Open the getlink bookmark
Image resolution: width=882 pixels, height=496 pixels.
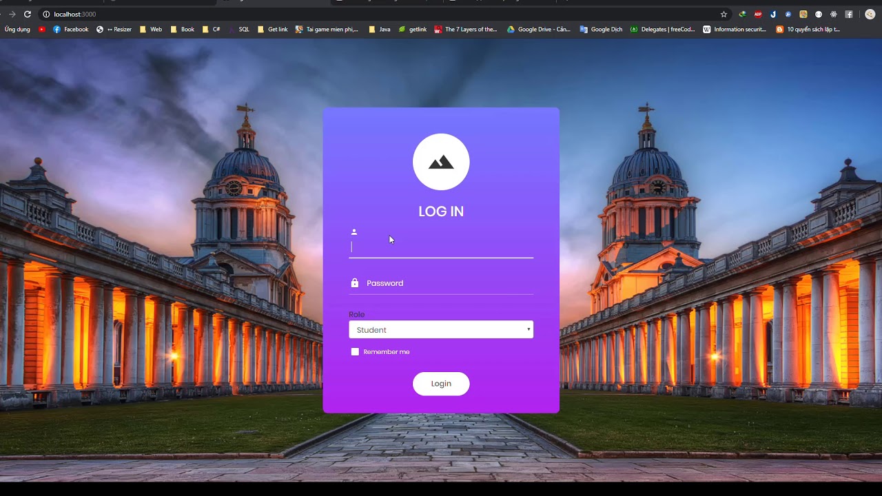pyautogui.click(x=413, y=30)
